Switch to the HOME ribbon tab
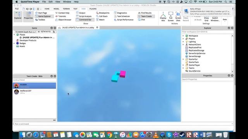248x139 pixels. pyautogui.click(x=47, y=9)
